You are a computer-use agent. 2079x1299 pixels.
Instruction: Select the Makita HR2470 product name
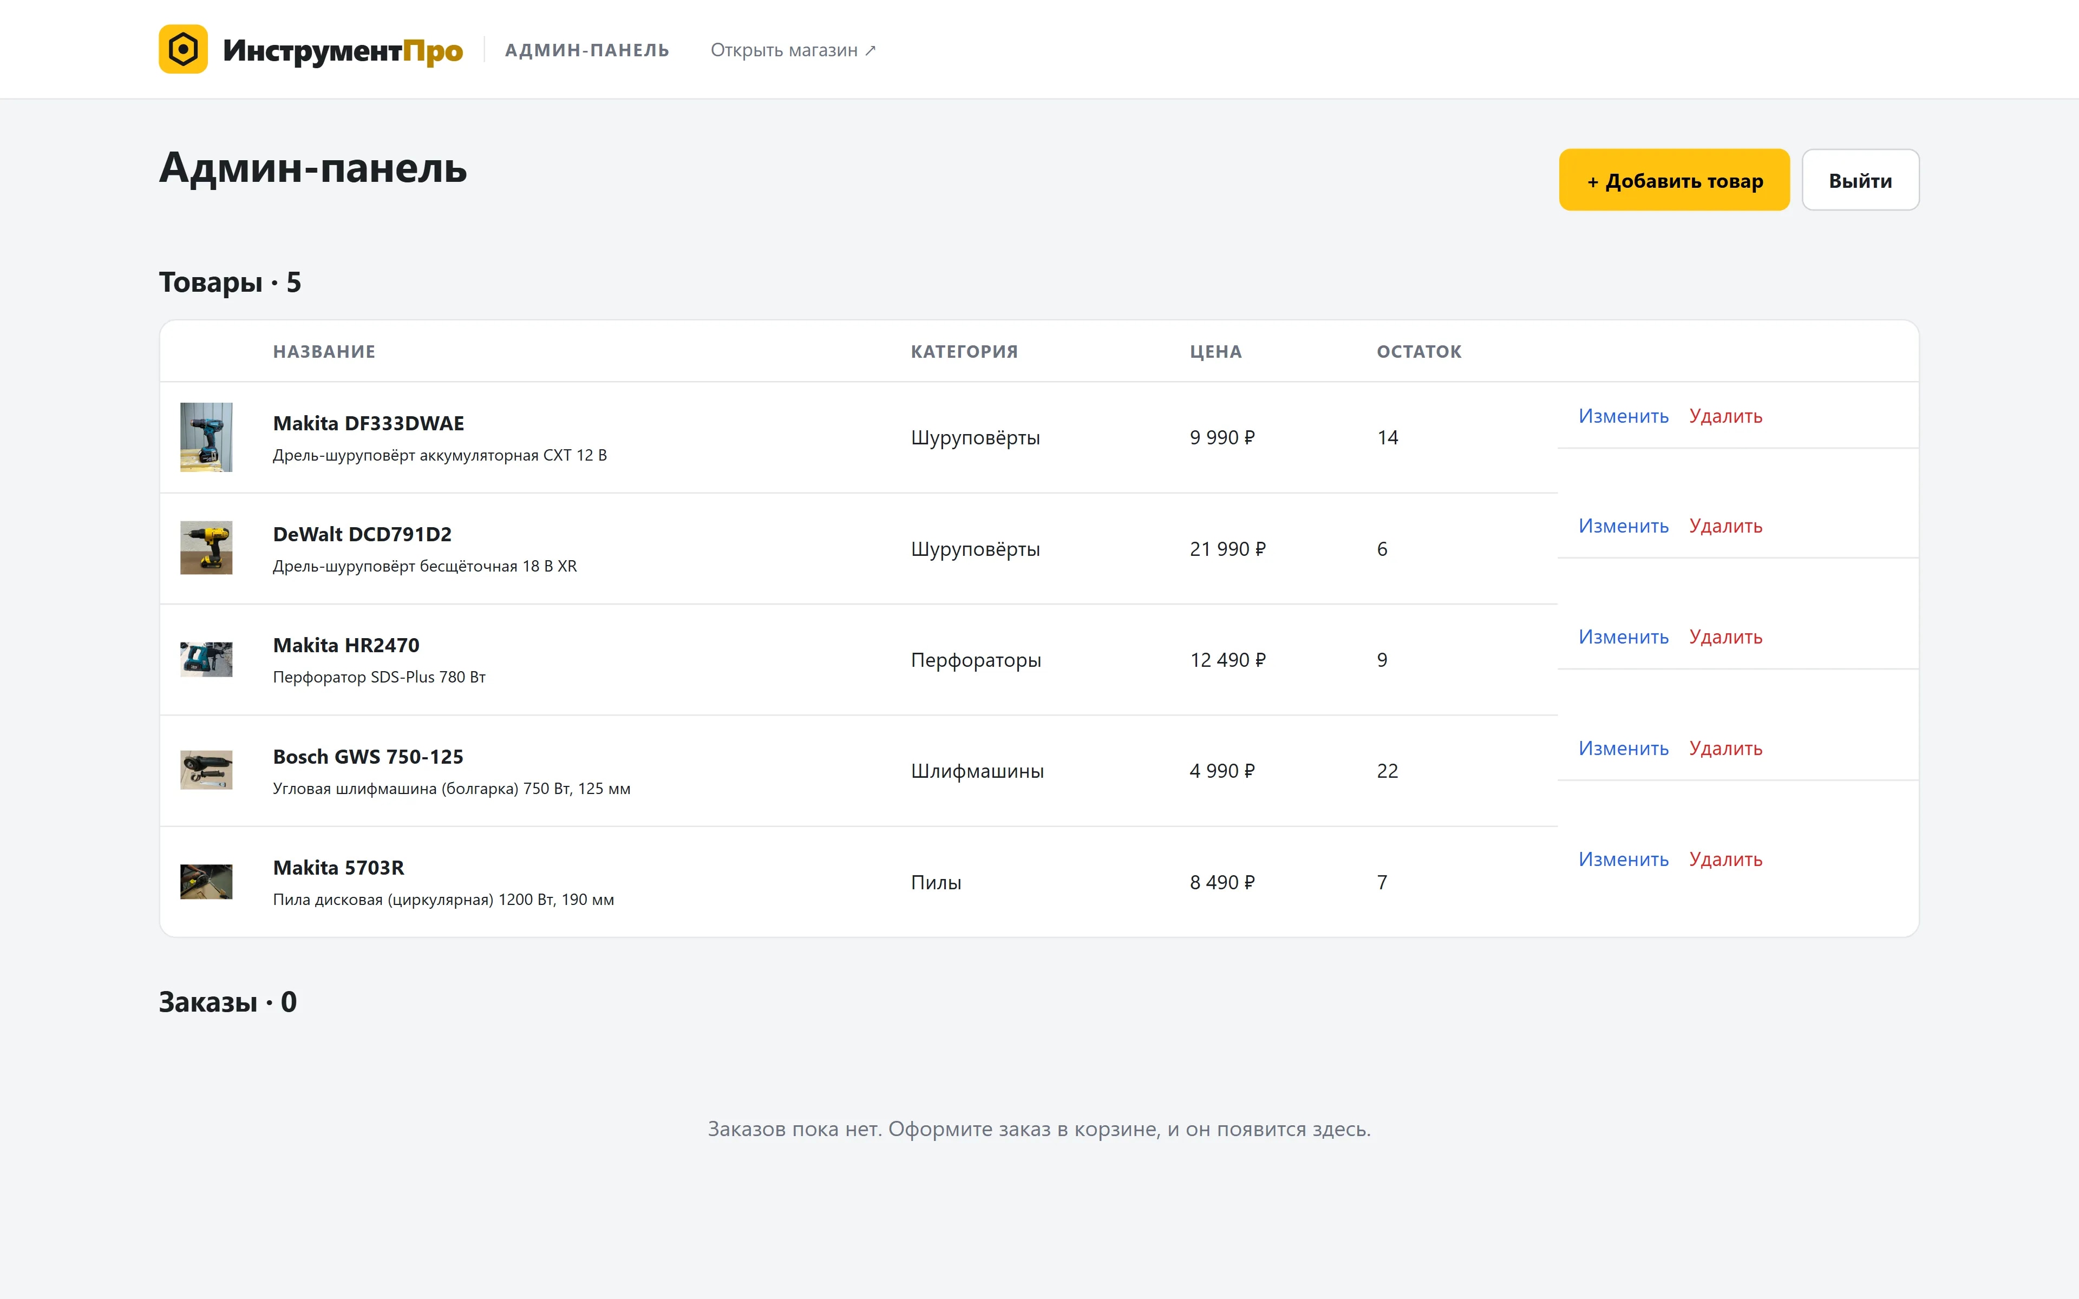(346, 645)
